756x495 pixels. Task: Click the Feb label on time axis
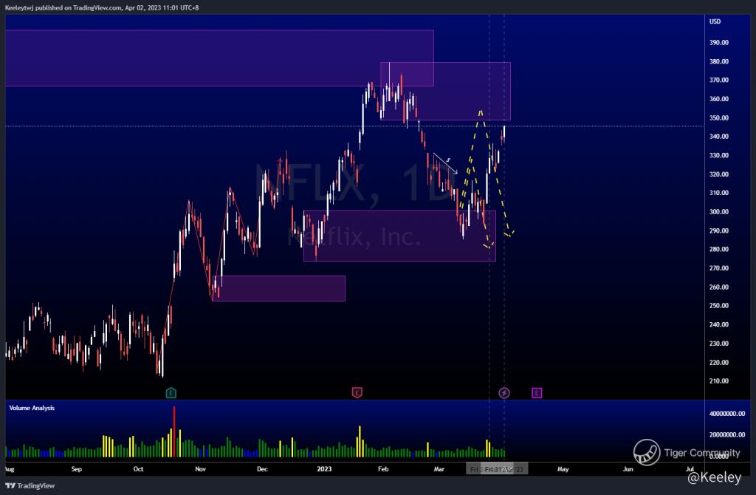pyautogui.click(x=383, y=469)
